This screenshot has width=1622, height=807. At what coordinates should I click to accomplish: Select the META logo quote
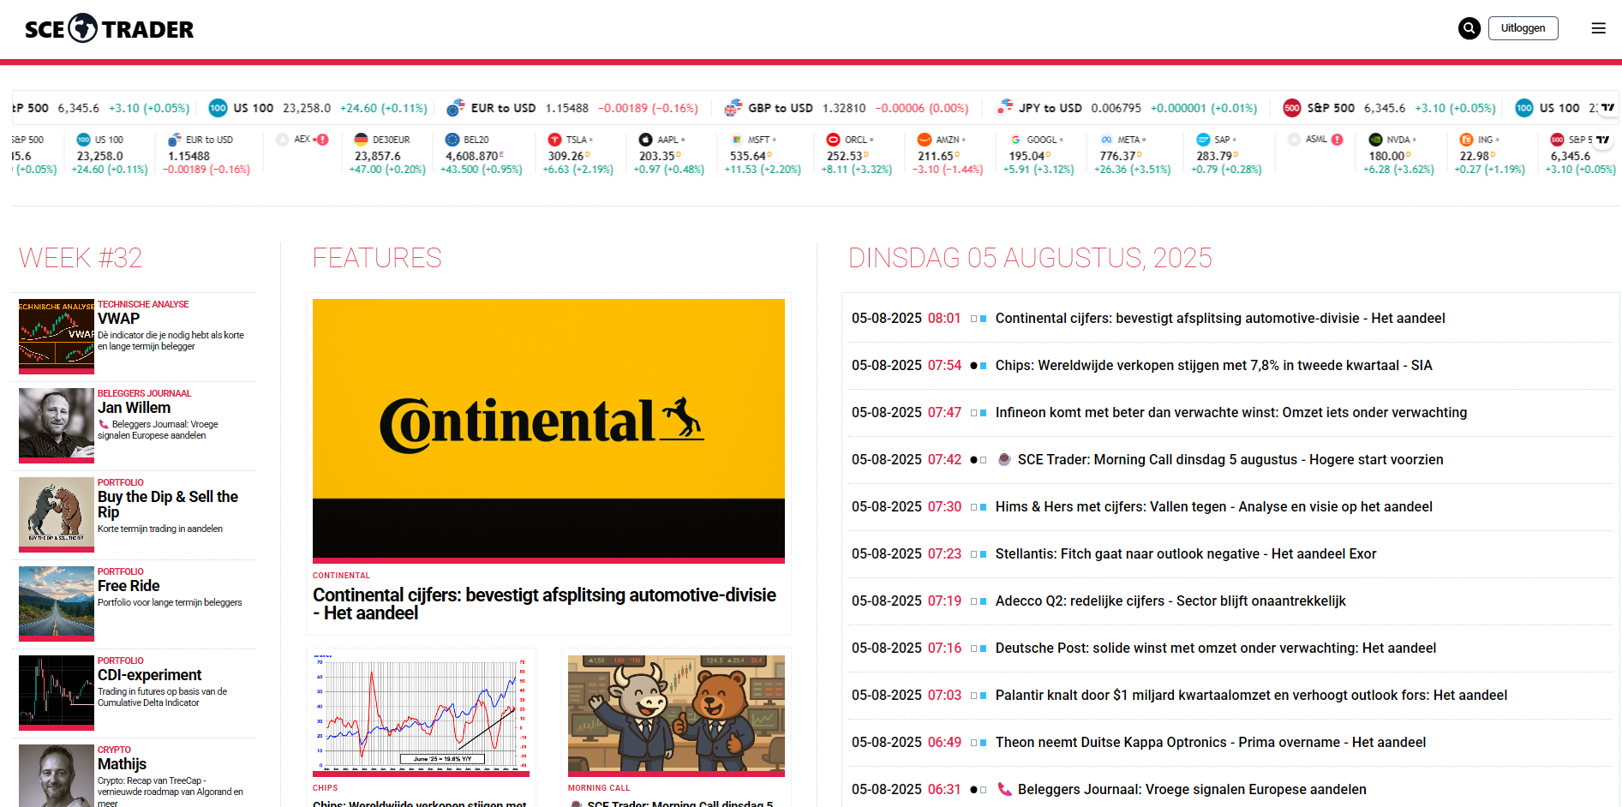[x=1133, y=154]
